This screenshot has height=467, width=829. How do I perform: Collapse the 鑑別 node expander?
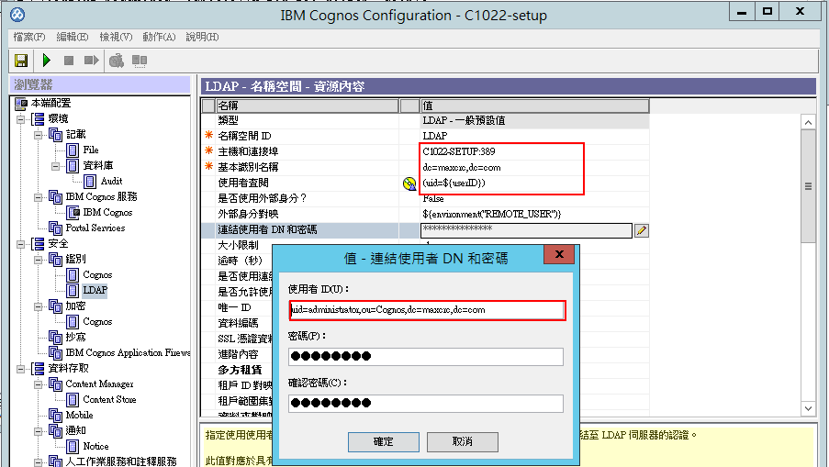point(38,260)
